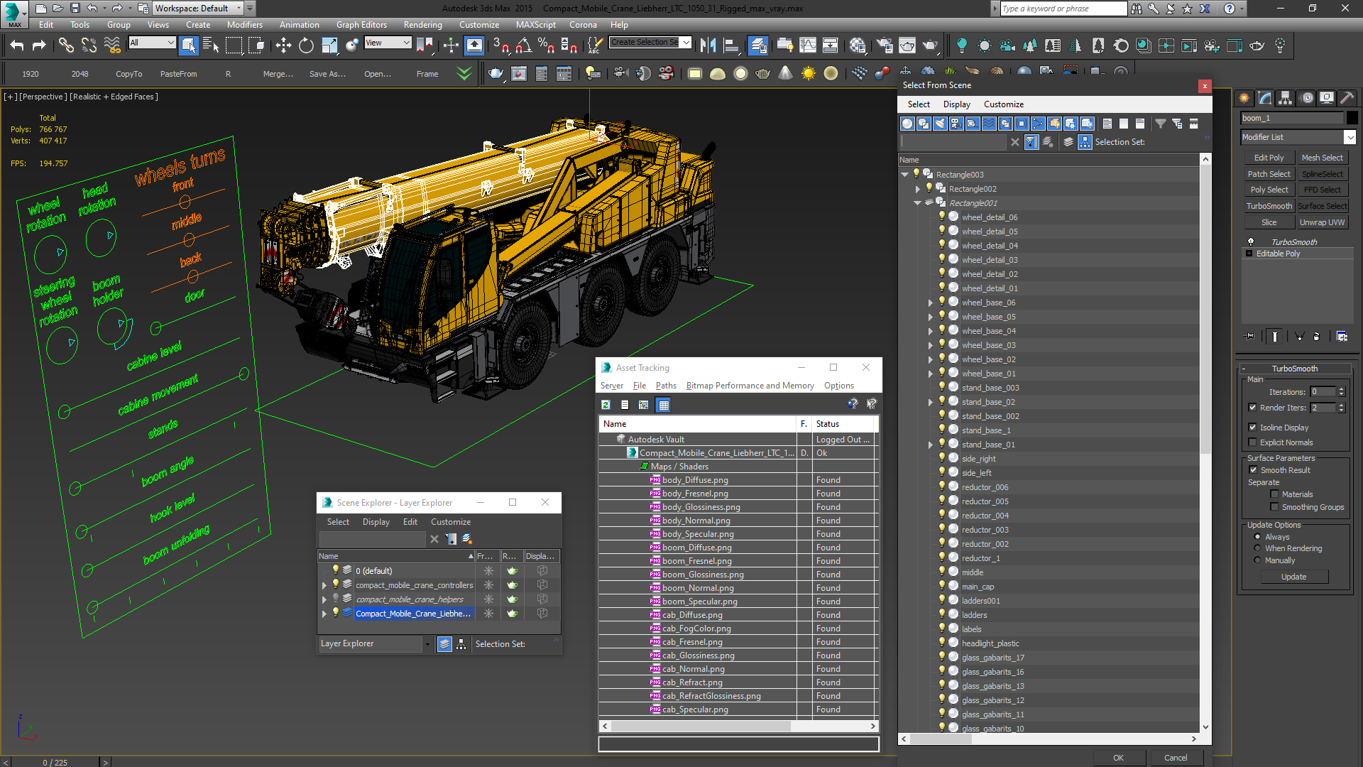Choose the Select and Uniform Scale tool
Image resolution: width=1363 pixels, height=767 pixels.
pos(329,46)
